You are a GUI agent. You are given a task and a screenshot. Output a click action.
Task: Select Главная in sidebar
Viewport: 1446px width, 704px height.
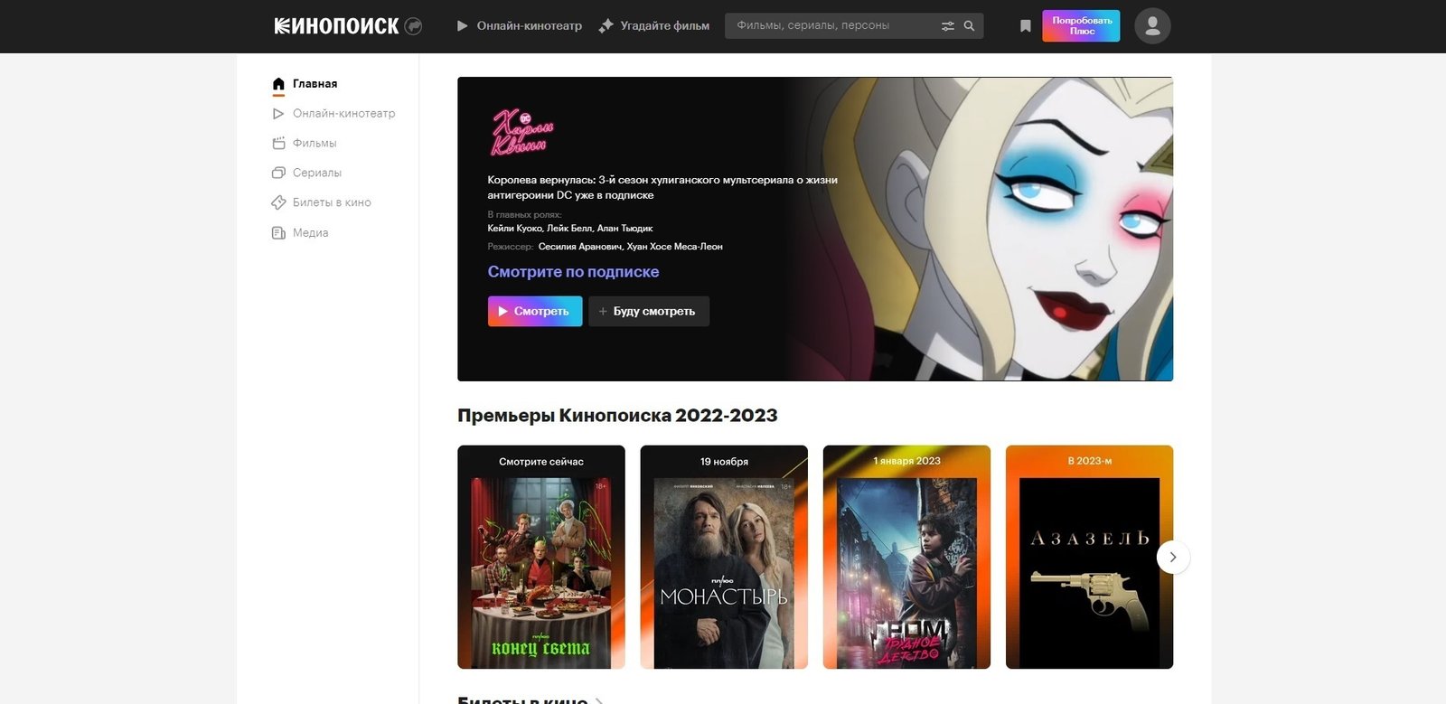[x=315, y=84]
